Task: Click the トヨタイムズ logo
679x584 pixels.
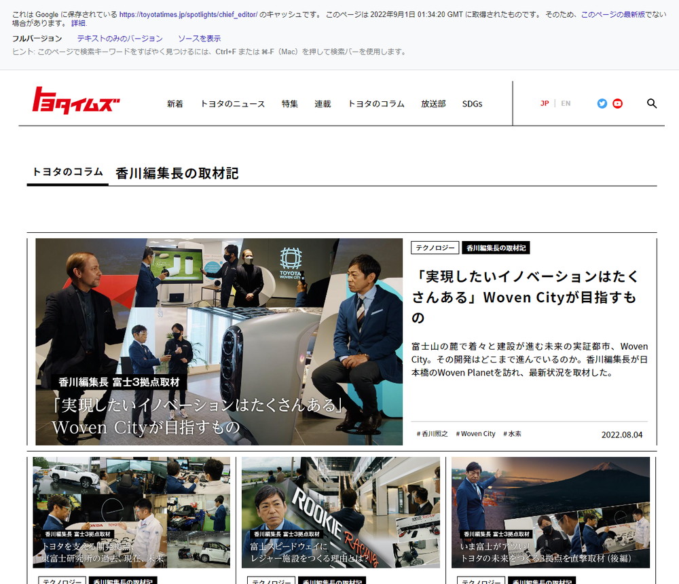Action: [76, 101]
